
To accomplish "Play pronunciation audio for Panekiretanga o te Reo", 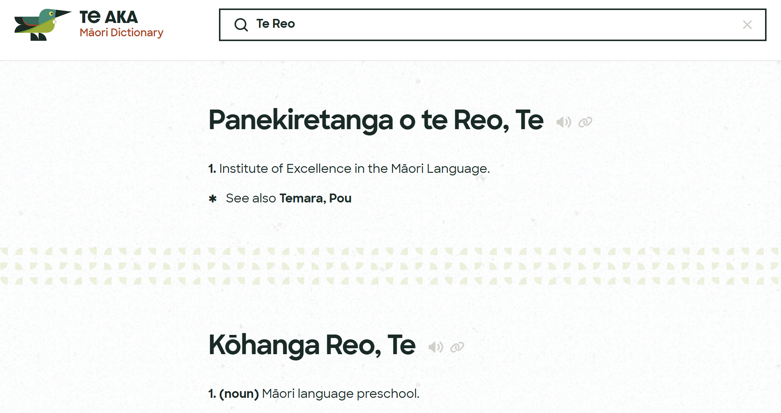I will pyautogui.click(x=563, y=121).
